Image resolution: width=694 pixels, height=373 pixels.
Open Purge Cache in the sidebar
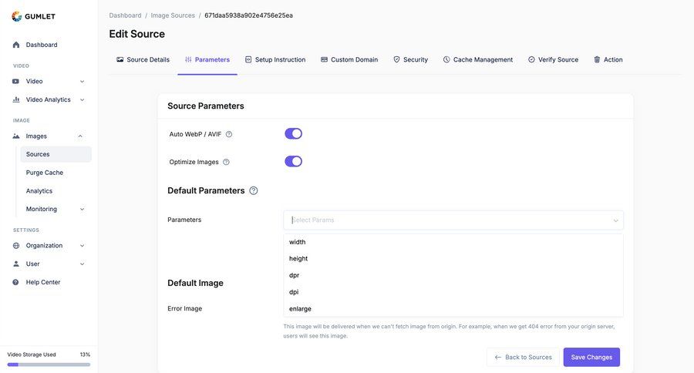(x=44, y=173)
